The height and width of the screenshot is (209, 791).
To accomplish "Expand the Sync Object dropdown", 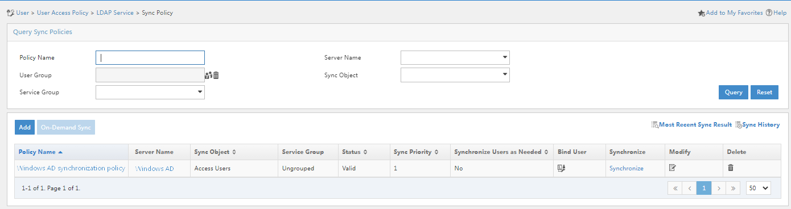I will click(x=455, y=75).
